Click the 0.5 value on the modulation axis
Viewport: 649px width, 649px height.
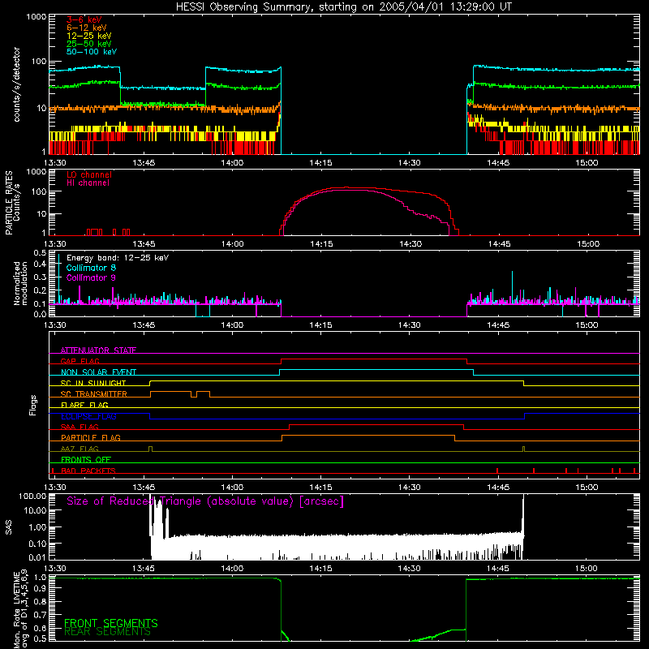pyautogui.click(x=40, y=252)
